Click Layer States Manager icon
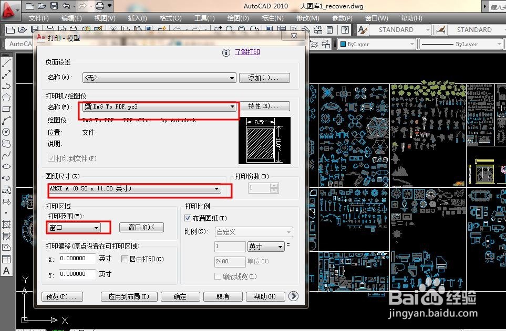This screenshot has height=331, width=506. click(x=326, y=44)
